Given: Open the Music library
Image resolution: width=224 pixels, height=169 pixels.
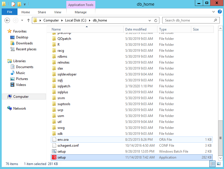Looking at the screenshot, I should pyautogui.click(x=21, y=73).
